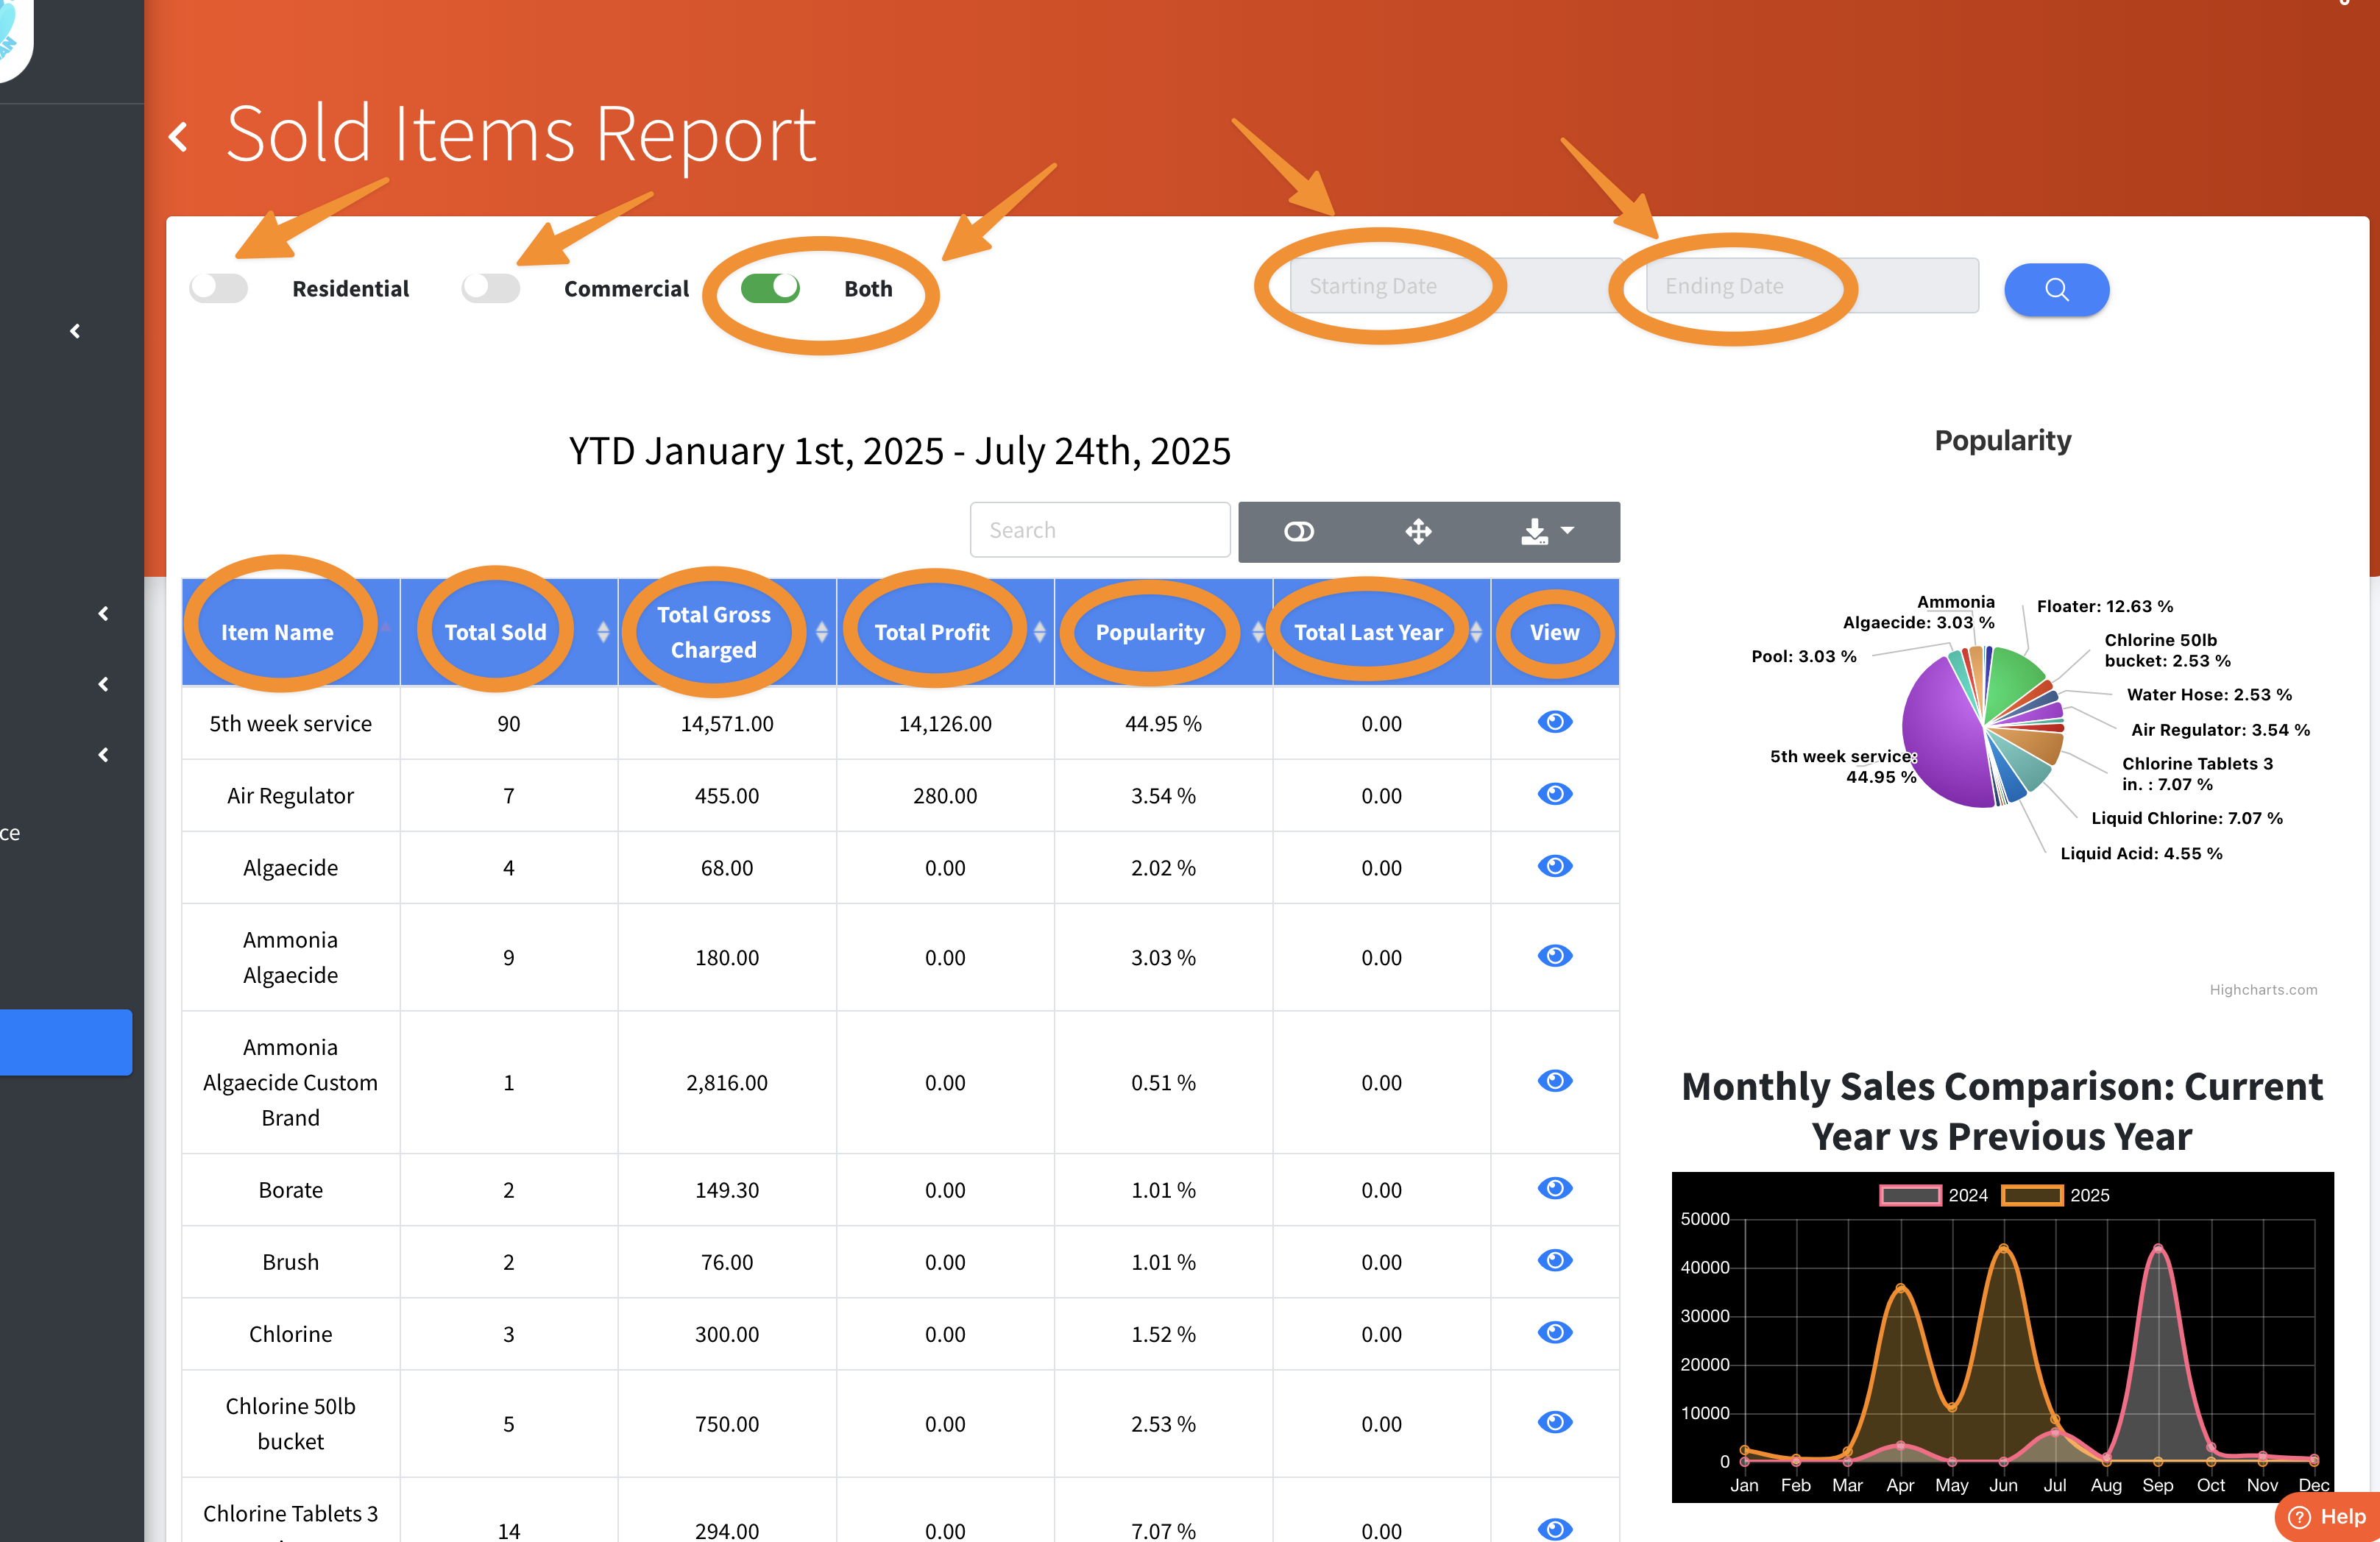Sort by Total Profit column header
This screenshot has width=2380, height=1542.
point(932,633)
